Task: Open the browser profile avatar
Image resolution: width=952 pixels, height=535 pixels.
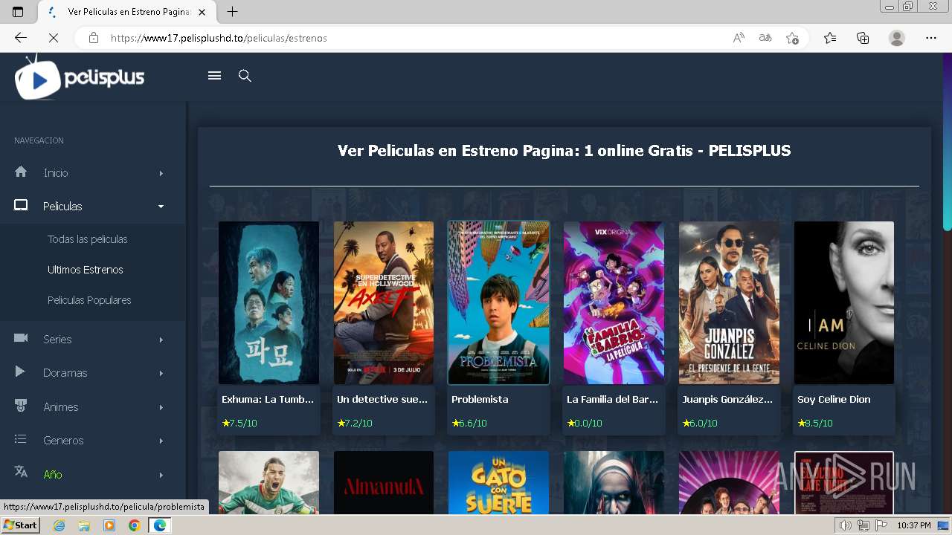Action: tap(897, 38)
